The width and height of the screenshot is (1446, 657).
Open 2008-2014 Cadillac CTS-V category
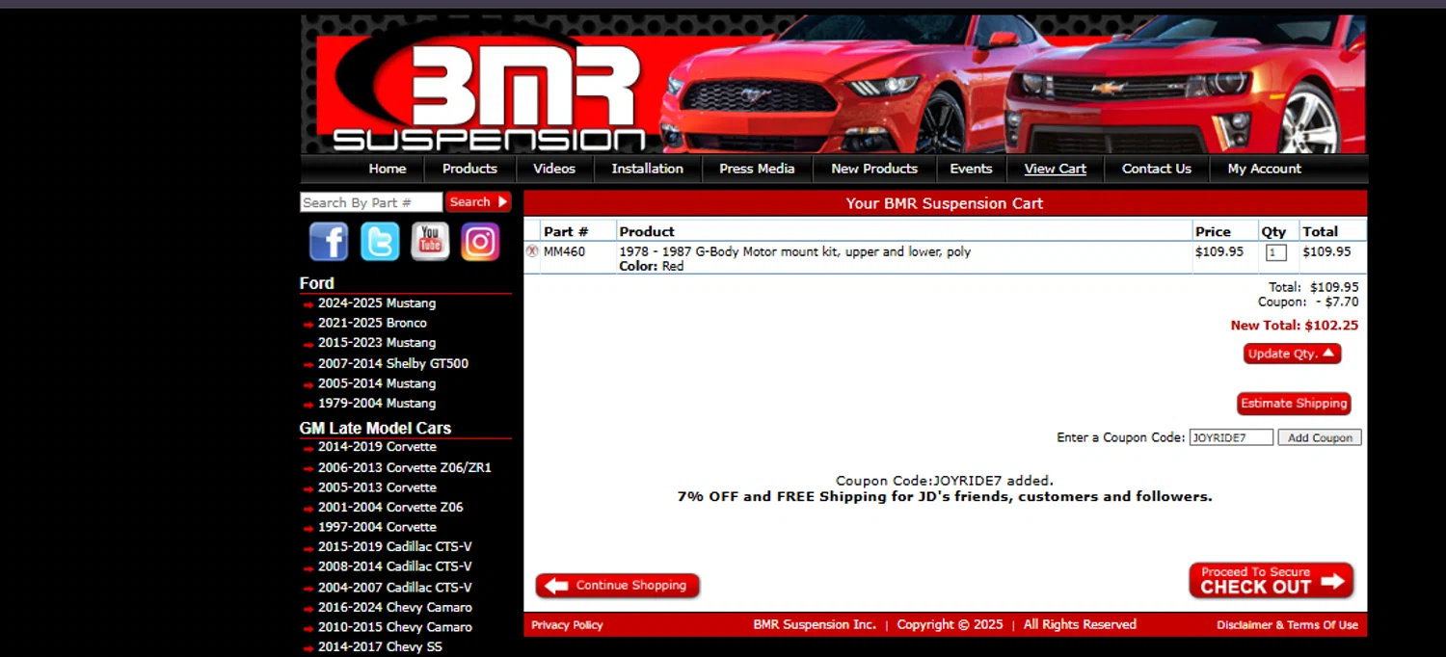[395, 566]
